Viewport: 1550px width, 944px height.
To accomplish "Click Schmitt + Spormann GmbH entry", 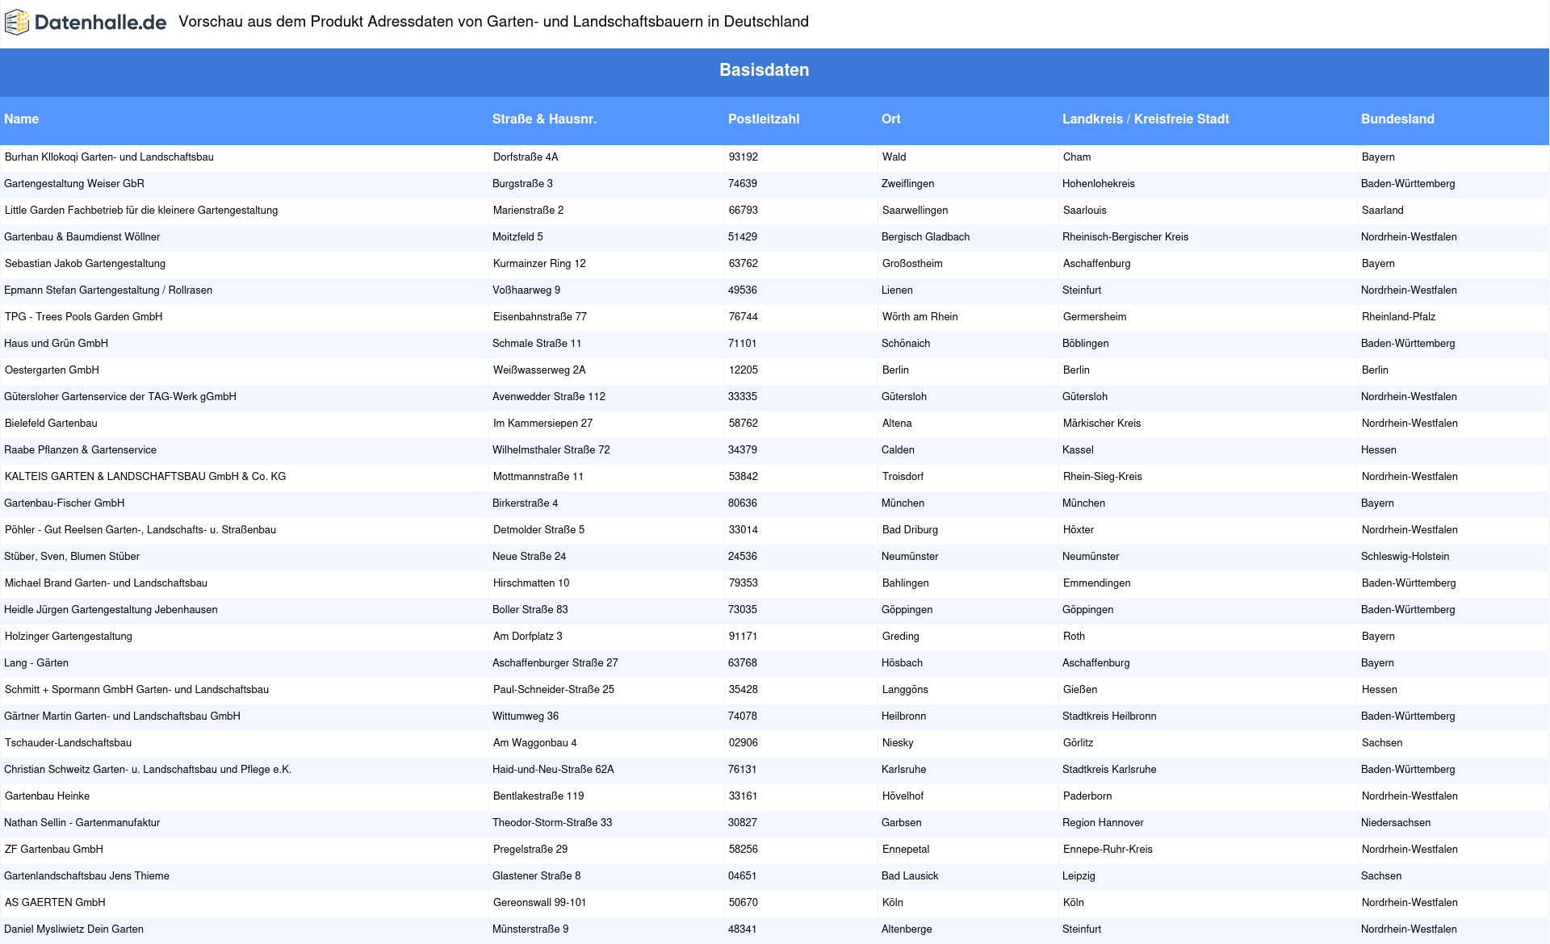I will (x=136, y=690).
